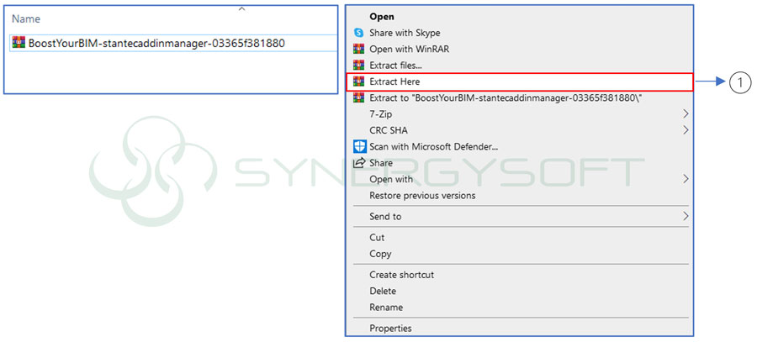Expand the Open with submenu arrow
757x342 pixels.
pos(685,179)
